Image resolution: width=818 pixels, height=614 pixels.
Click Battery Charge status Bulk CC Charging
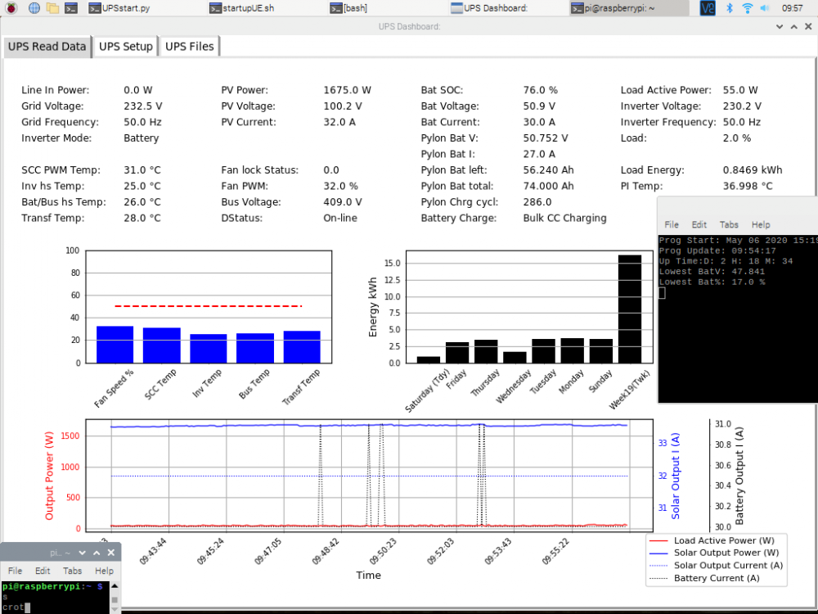[x=564, y=218]
